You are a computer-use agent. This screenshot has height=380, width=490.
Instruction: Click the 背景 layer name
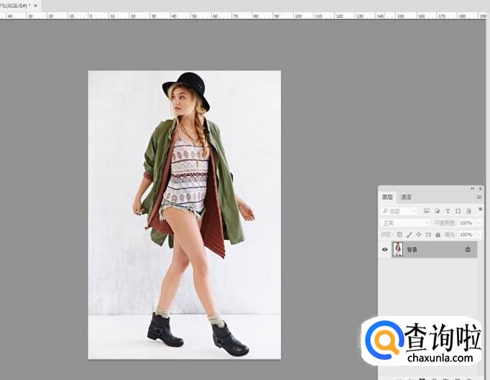point(412,250)
